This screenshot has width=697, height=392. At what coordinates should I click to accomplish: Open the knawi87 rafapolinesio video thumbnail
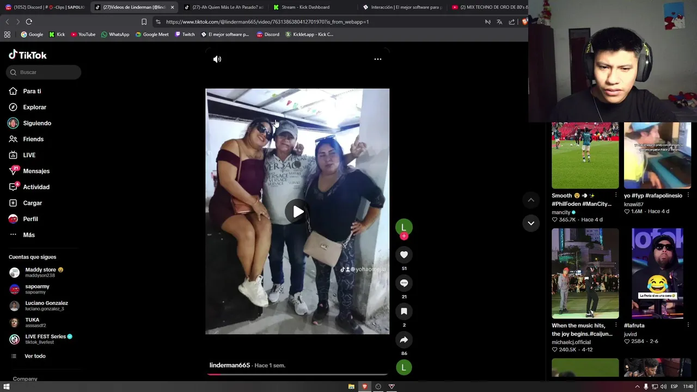(x=657, y=155)
